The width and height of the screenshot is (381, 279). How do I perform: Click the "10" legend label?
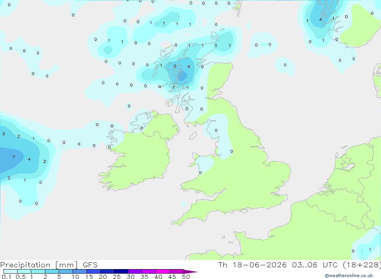[75, 277]
